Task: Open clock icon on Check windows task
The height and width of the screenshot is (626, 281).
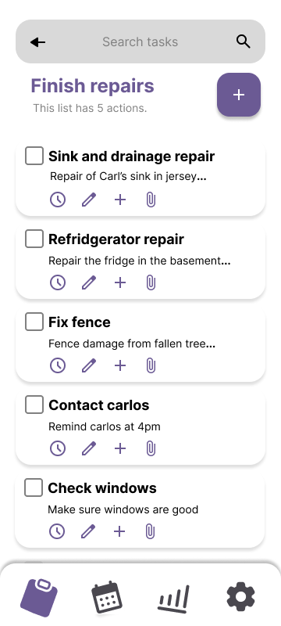Action: (57, 531)
